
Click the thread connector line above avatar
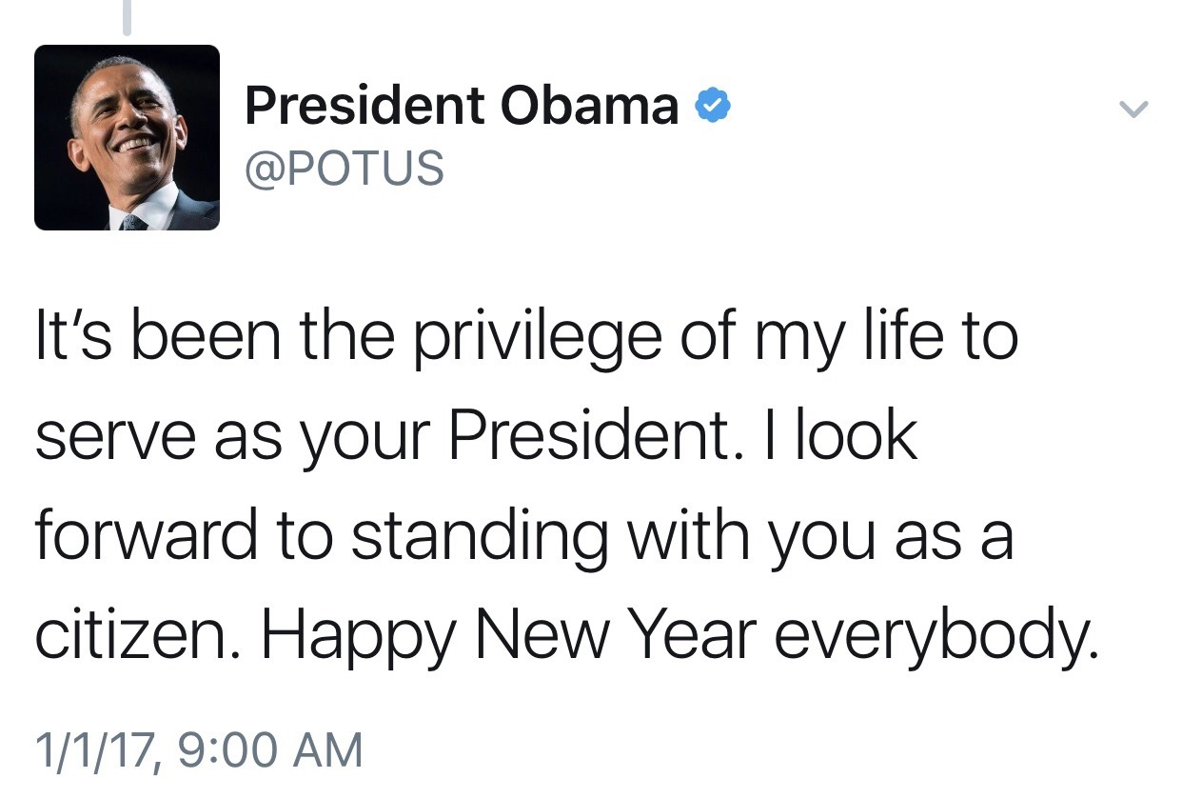pyautogui.click(x=127, y=17)
